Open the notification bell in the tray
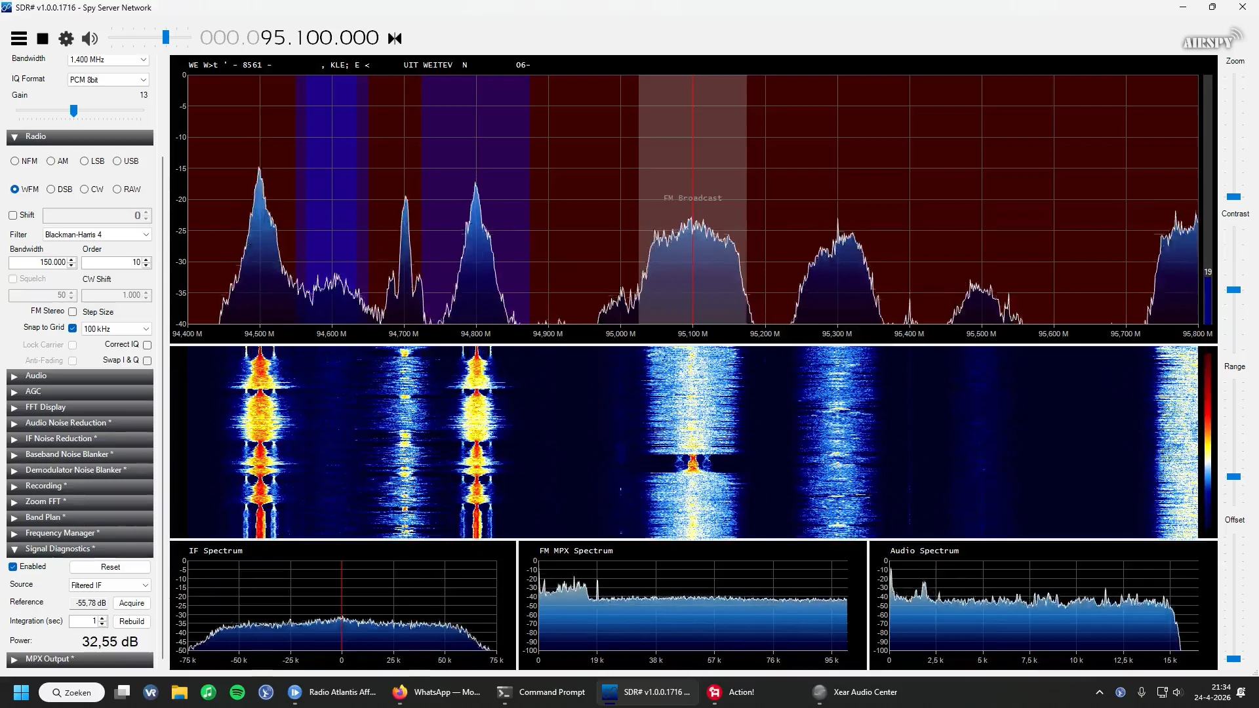 coord(1241,692)
